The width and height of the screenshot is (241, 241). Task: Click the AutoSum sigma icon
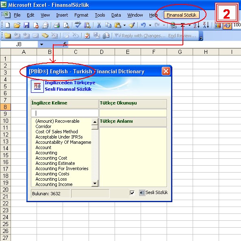point(183,25)
